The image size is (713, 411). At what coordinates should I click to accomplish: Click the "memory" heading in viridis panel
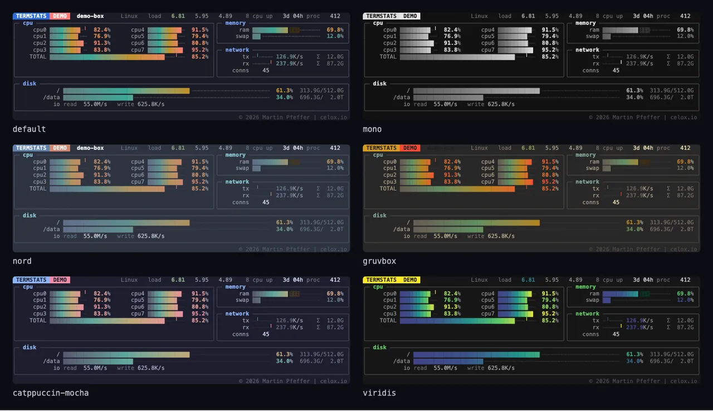pos(585,287)
